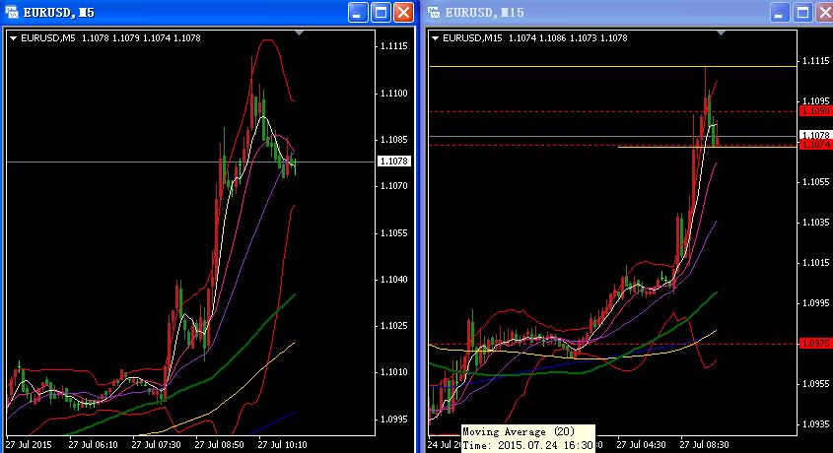The height and width of the screenshot is (453, 833).
Task: Click the 27 Jul 07:30 time label
Action: click(156, 444)
